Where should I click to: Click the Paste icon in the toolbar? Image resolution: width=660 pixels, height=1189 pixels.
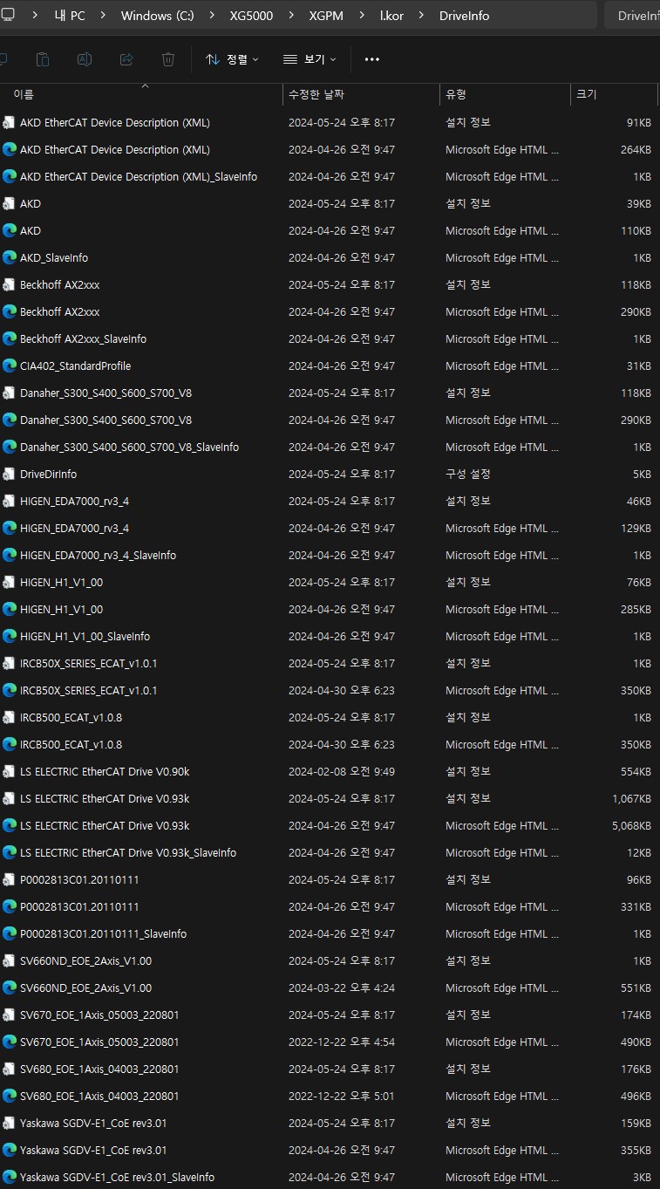(43, 59)
